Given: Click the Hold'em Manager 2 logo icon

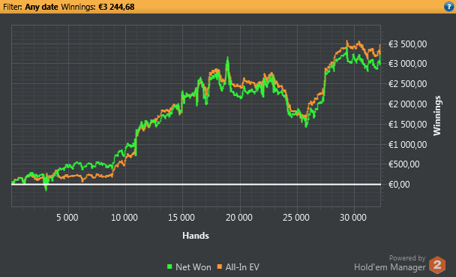Looking at the screenshot, I should 437,265.
